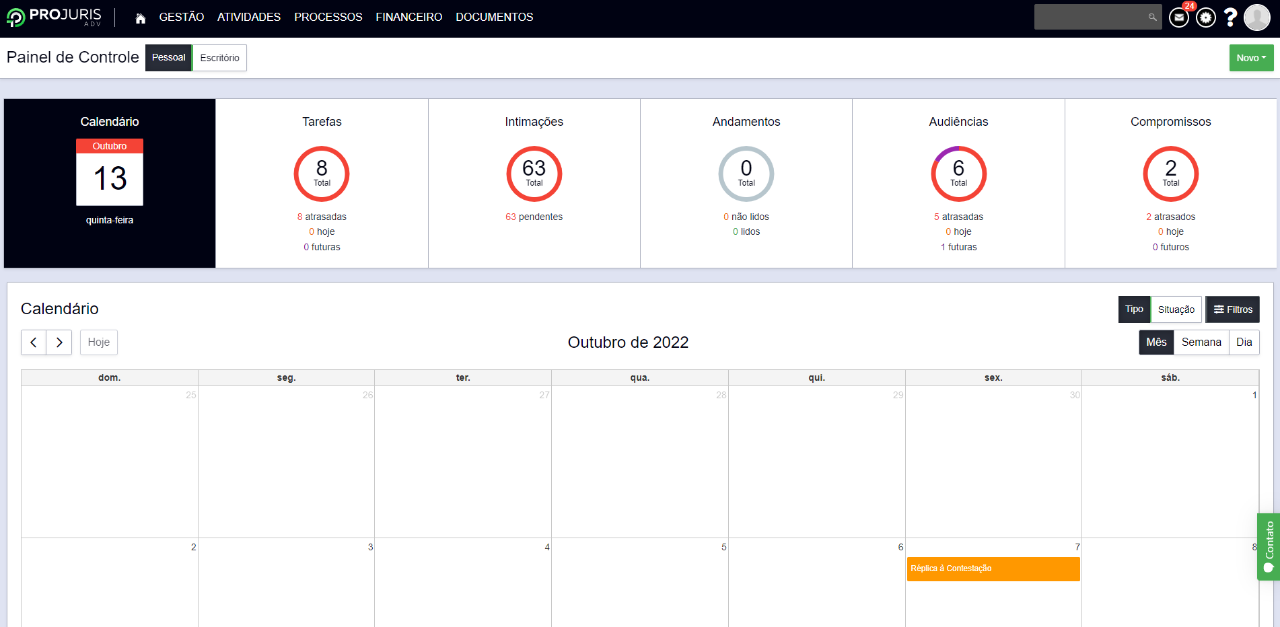Screen dimensions: 1280x627
Task: Select day 1 sábado in calendar
Action: point(1254,395)
